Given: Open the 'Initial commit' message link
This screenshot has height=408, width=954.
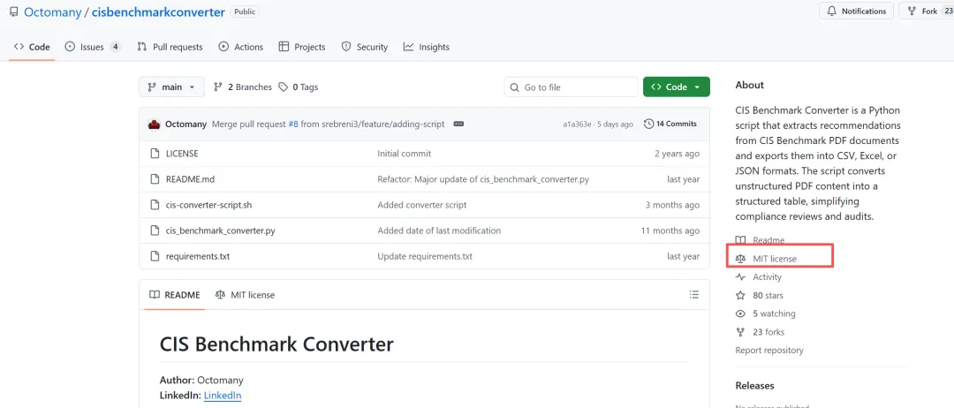Looking at the screenshot, I should click(404, 154).
